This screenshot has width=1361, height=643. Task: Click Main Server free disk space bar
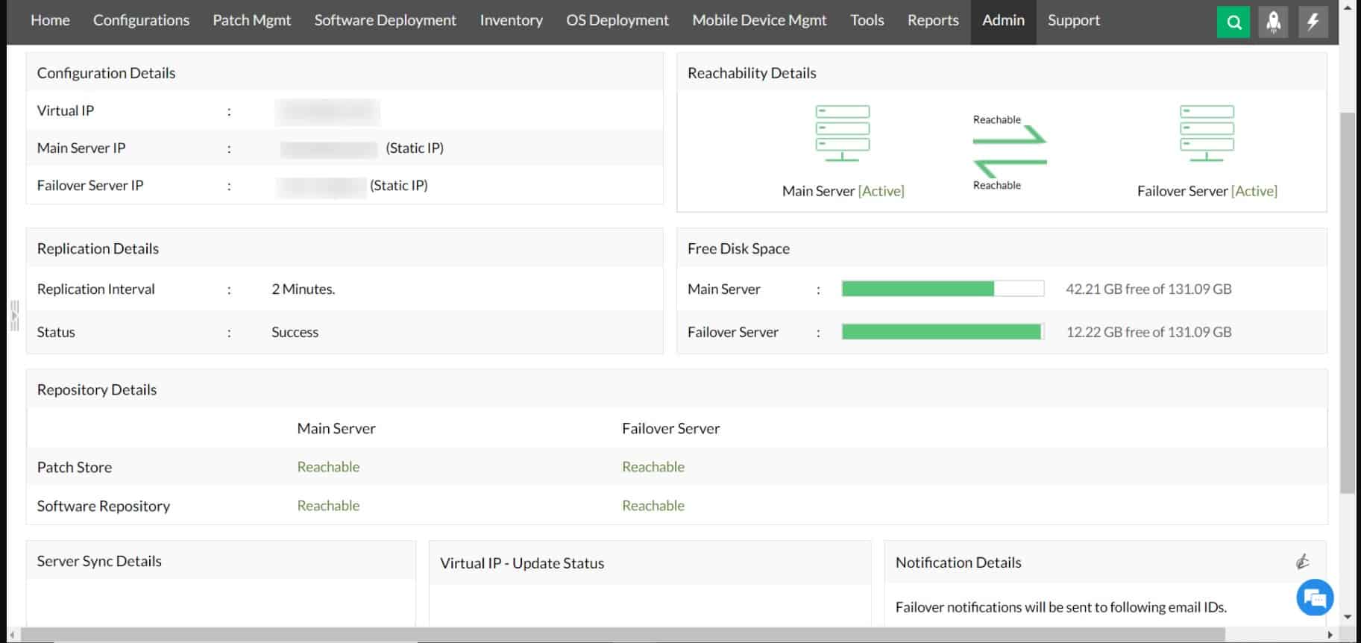point(943,289)
